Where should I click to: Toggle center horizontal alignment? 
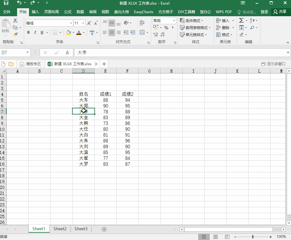coord(112,32)
